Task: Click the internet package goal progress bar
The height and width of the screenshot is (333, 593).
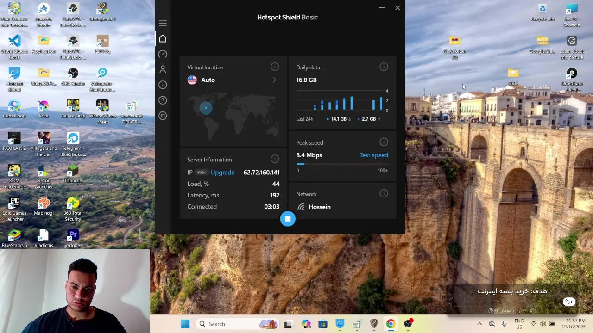Action: point(512,302)
